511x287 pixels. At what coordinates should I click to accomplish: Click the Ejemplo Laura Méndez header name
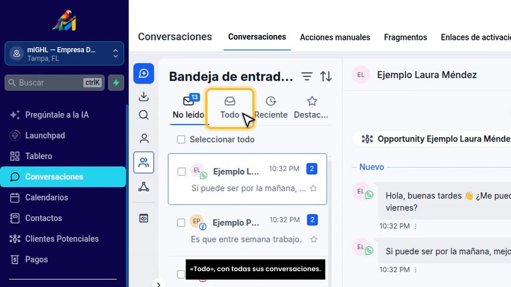[426, 75]
